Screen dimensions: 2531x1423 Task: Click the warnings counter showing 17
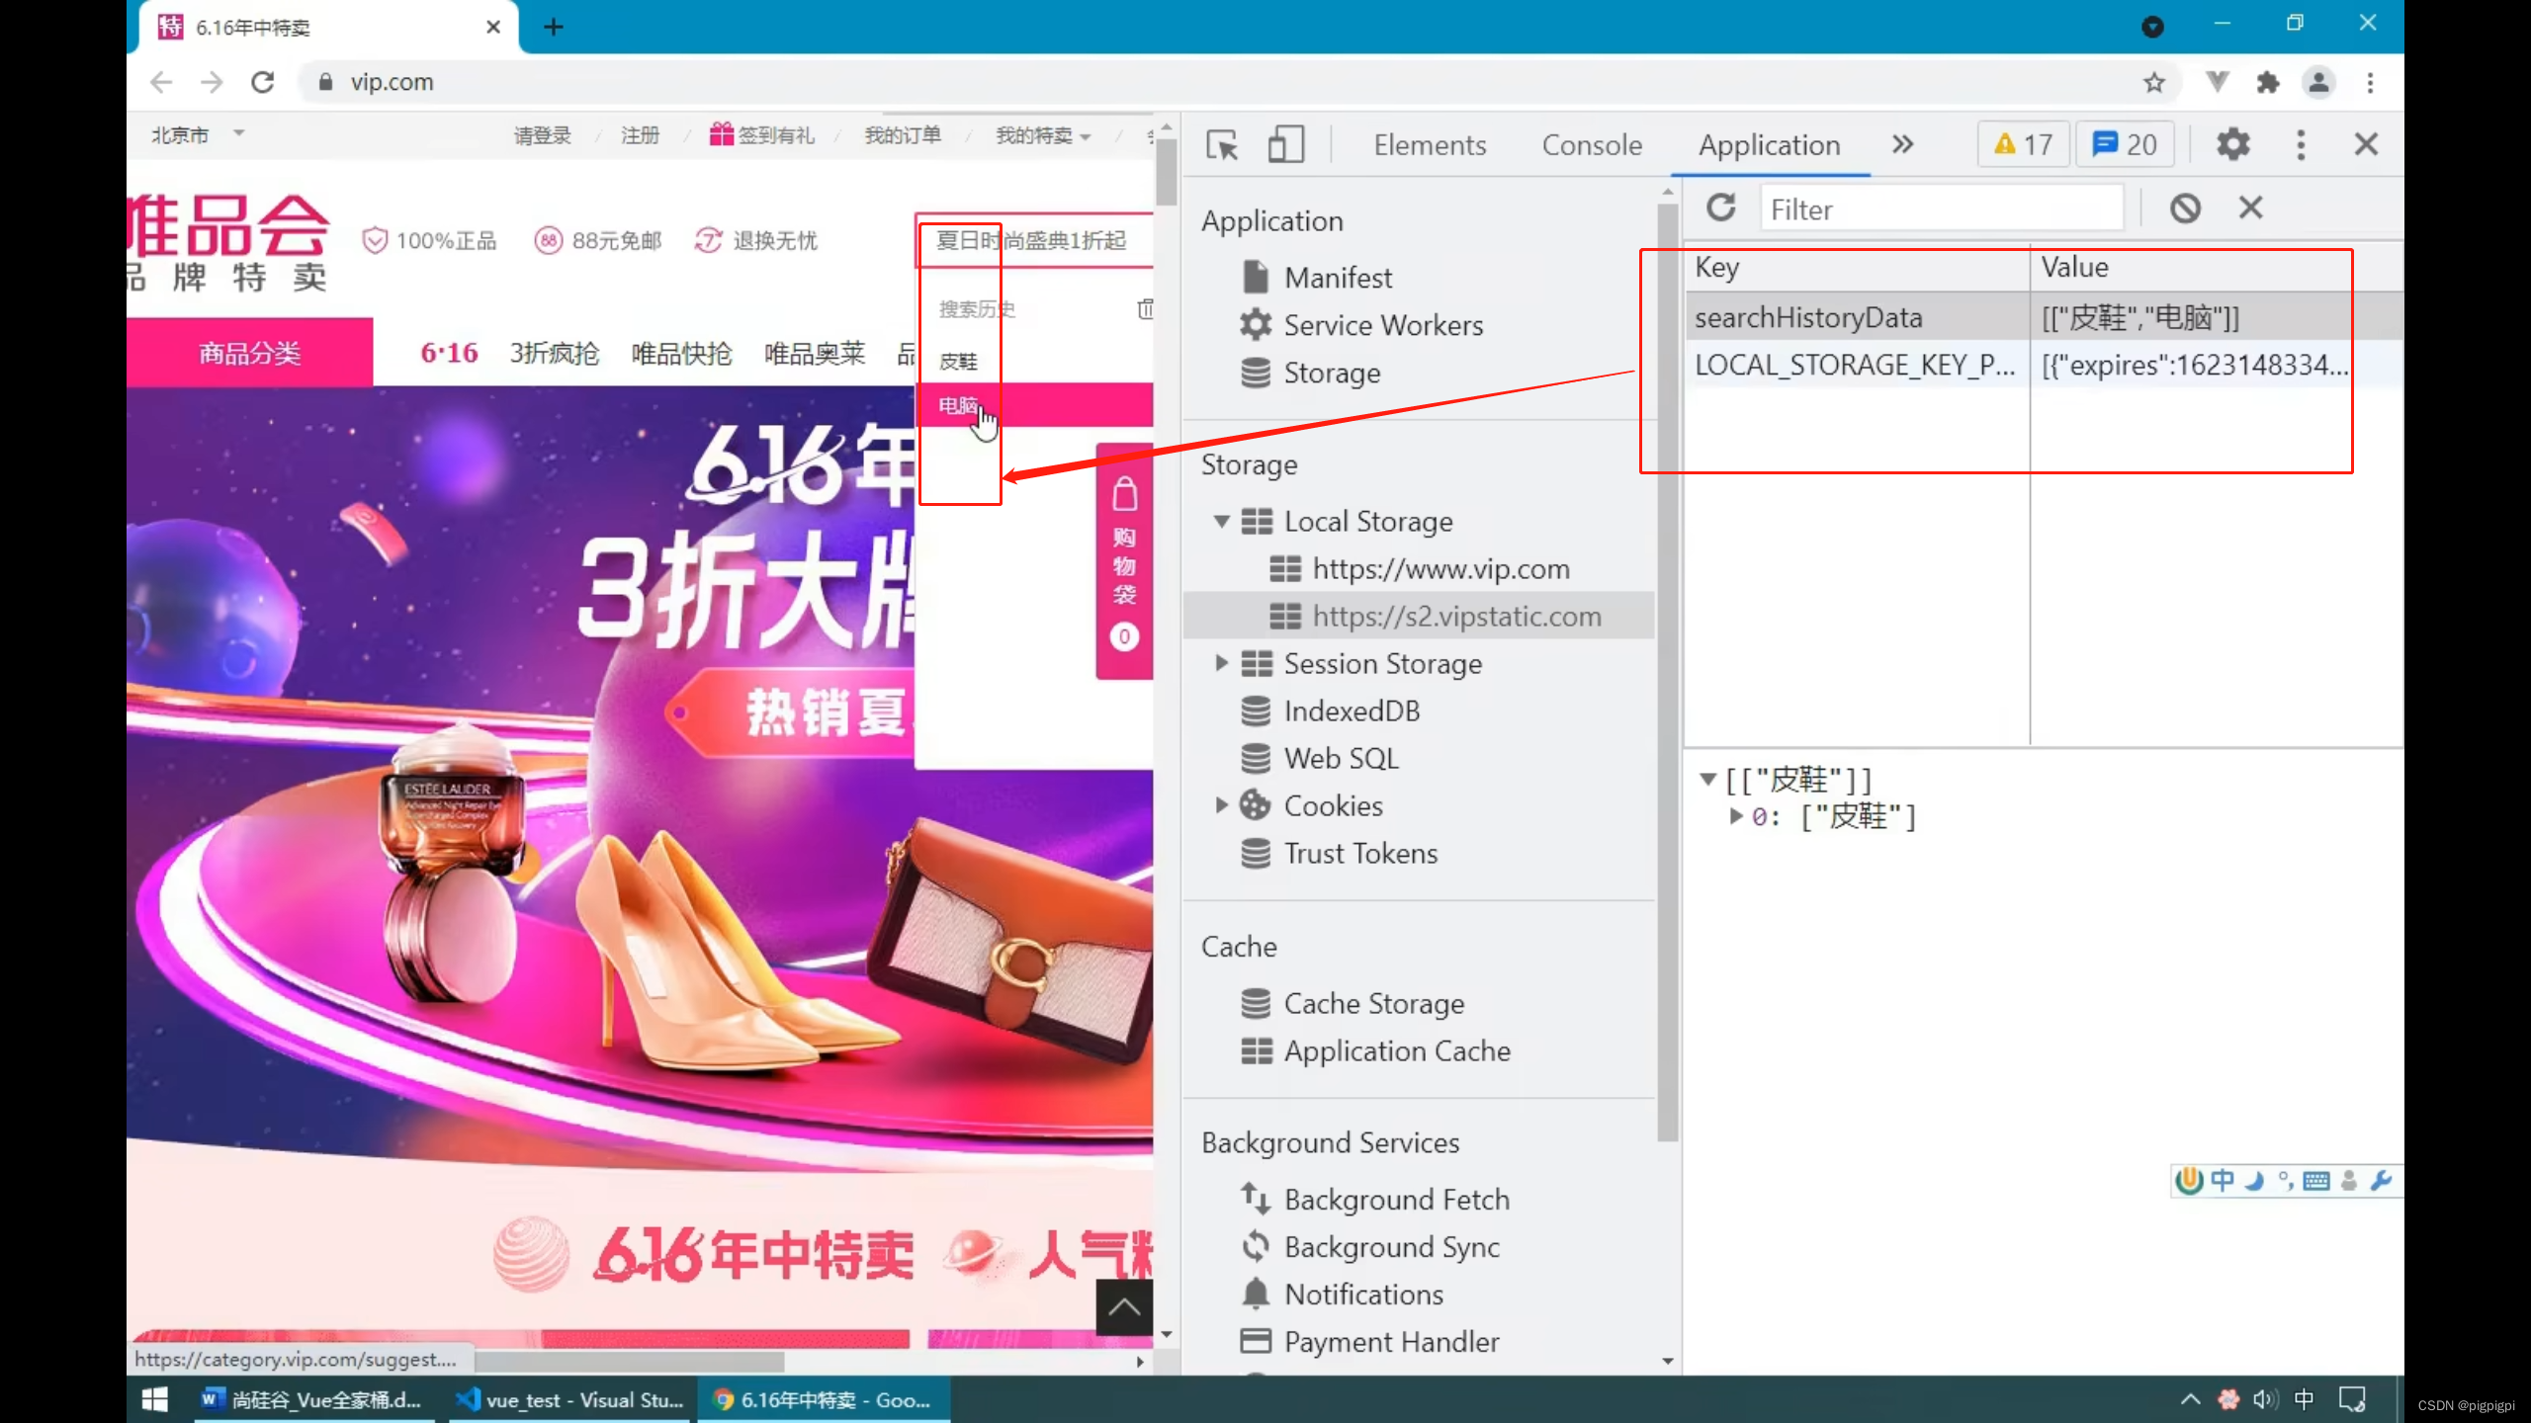point(2023,144)
